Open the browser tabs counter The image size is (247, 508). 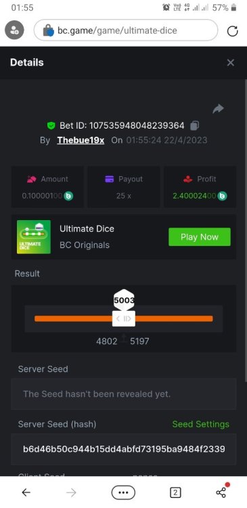click(175, 493)
